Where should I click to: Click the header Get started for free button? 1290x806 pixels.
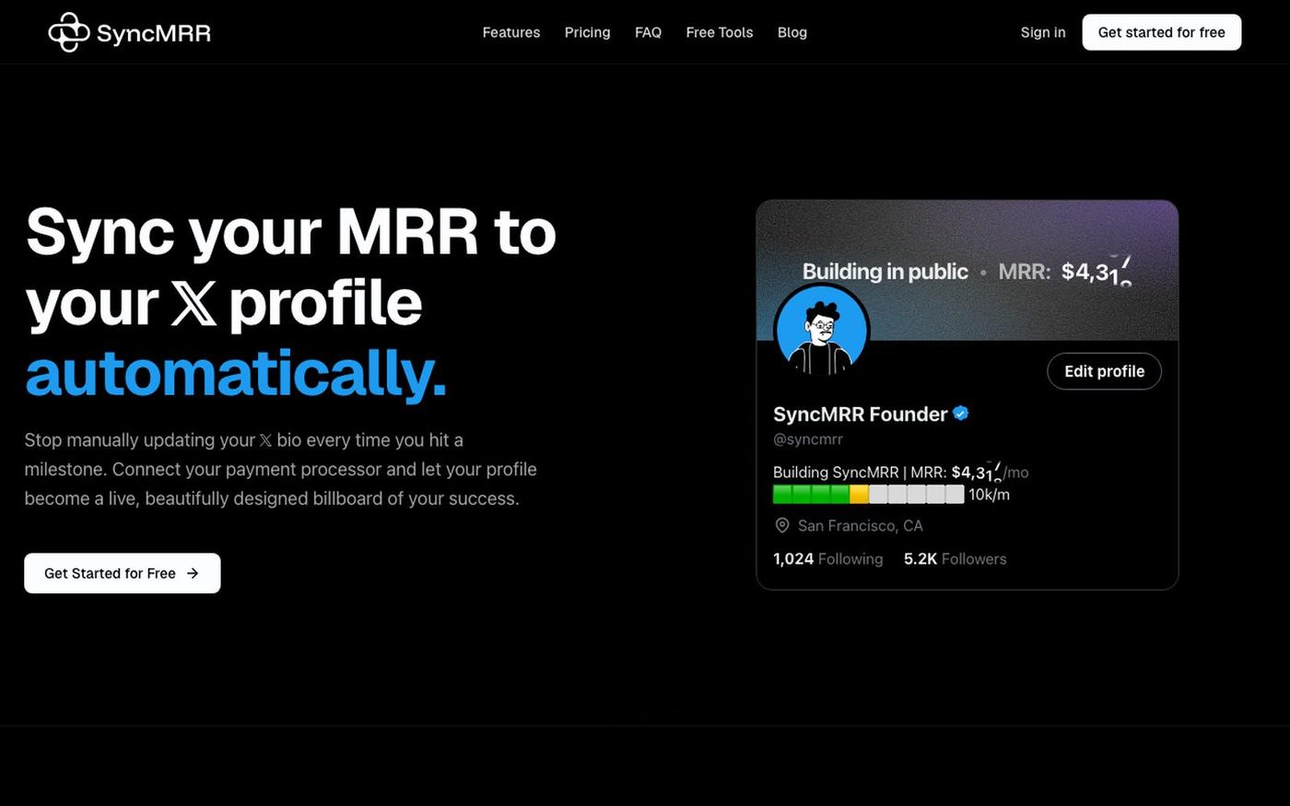[1162, 32]
